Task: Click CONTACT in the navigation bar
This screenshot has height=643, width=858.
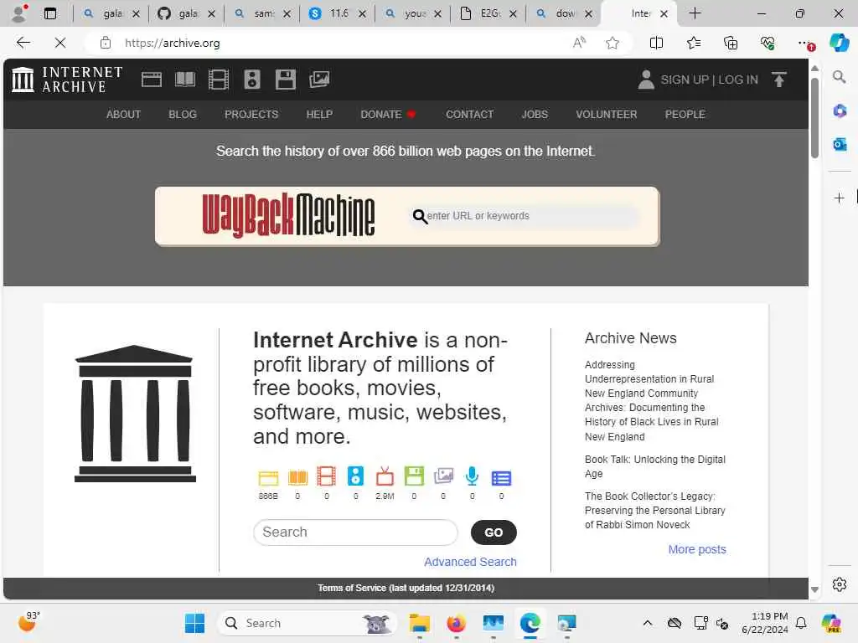Action: [x=469, y=114]
